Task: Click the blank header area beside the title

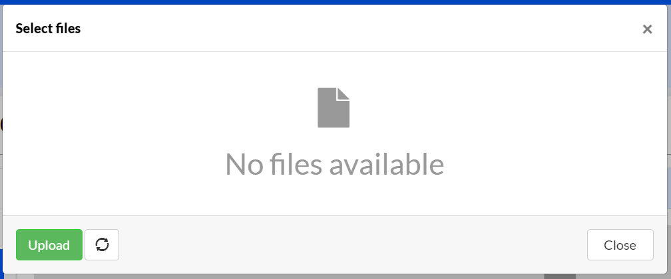Action: pyautogui.click(x=359, y=29)
